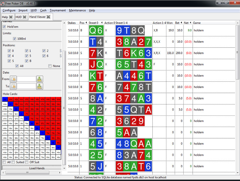Click the 9T8Q board cards
Viewport: 240px width, 181px height.
[130, 30]
